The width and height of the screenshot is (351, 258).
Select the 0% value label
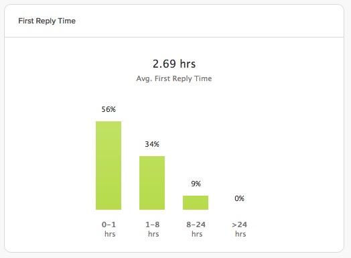[x=239, y=198]
